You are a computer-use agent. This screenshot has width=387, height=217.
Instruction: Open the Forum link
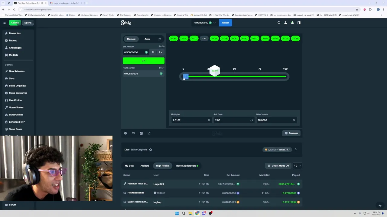click(12, 205)
